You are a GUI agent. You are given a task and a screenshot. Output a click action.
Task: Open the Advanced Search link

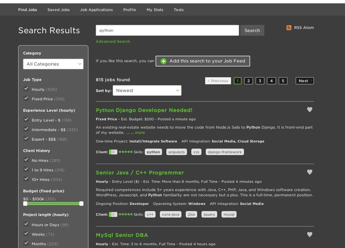tap(113, 41)
